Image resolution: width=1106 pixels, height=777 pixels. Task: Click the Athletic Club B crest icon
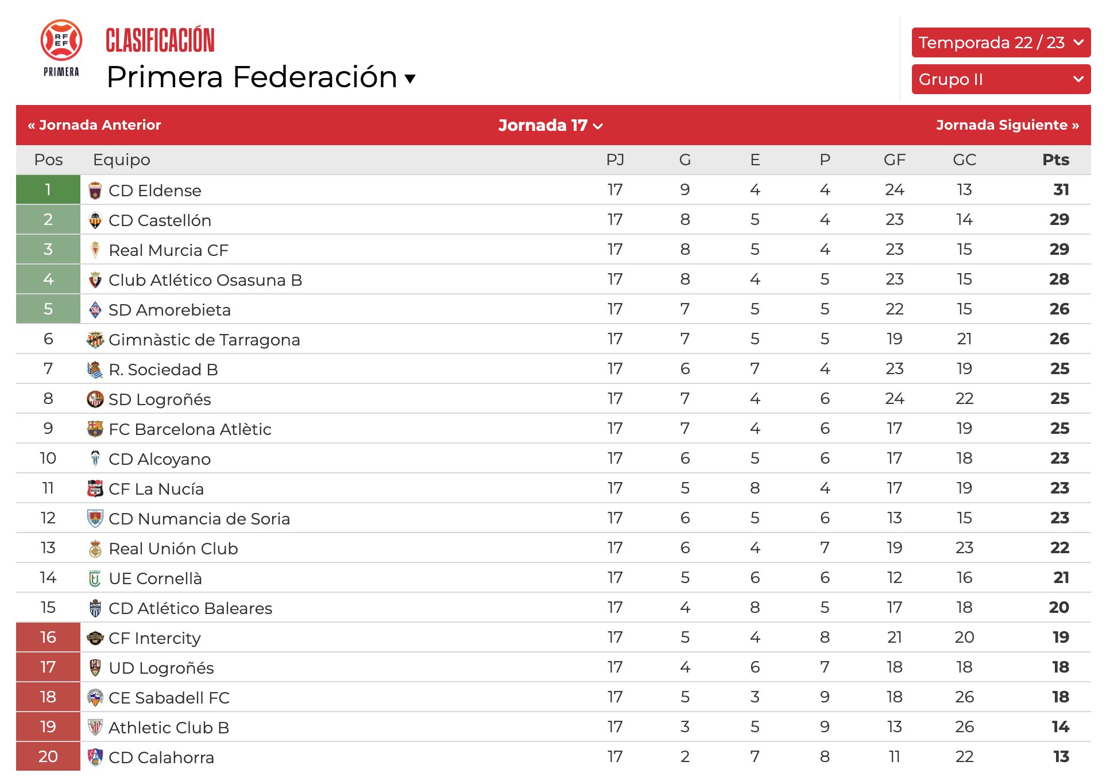[95, 728]
